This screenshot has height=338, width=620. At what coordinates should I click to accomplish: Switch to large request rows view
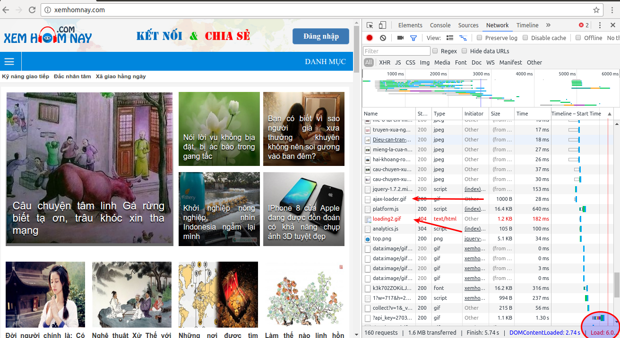click(450, 38)
